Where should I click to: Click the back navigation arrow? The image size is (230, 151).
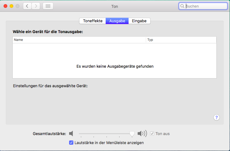point(27,6)
